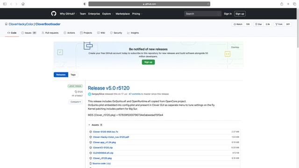
Task: Dismiss the release notification banner
Action: point(235,47)
